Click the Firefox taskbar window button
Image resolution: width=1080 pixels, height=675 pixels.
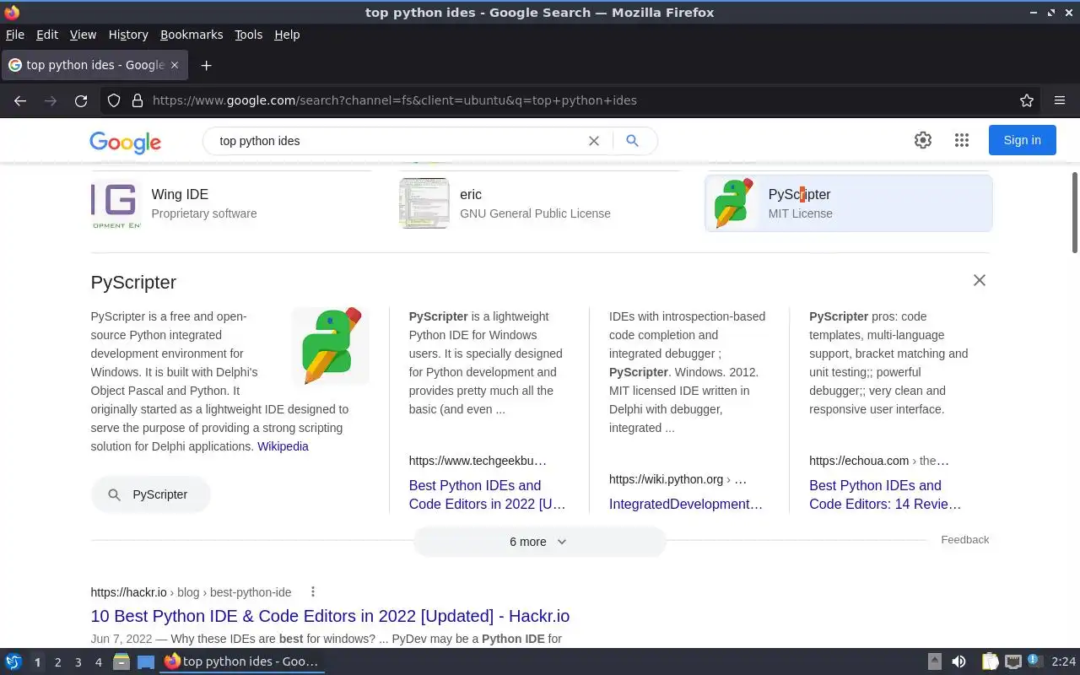tap(242, 661)
